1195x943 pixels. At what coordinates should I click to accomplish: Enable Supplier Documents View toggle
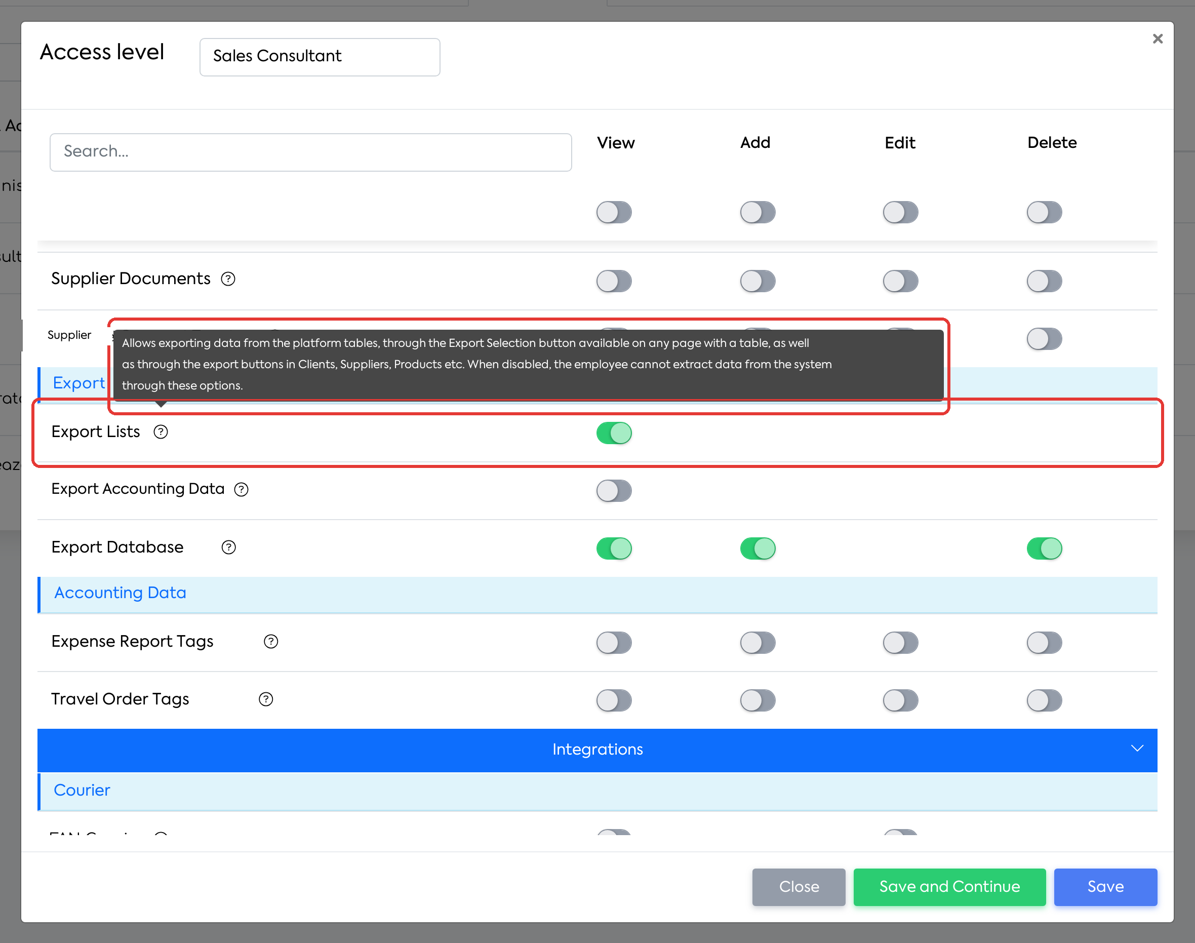(614, 281)
